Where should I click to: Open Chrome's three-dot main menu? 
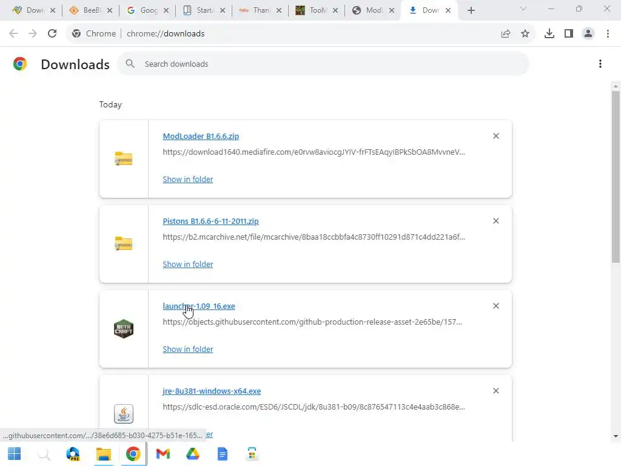608,34
